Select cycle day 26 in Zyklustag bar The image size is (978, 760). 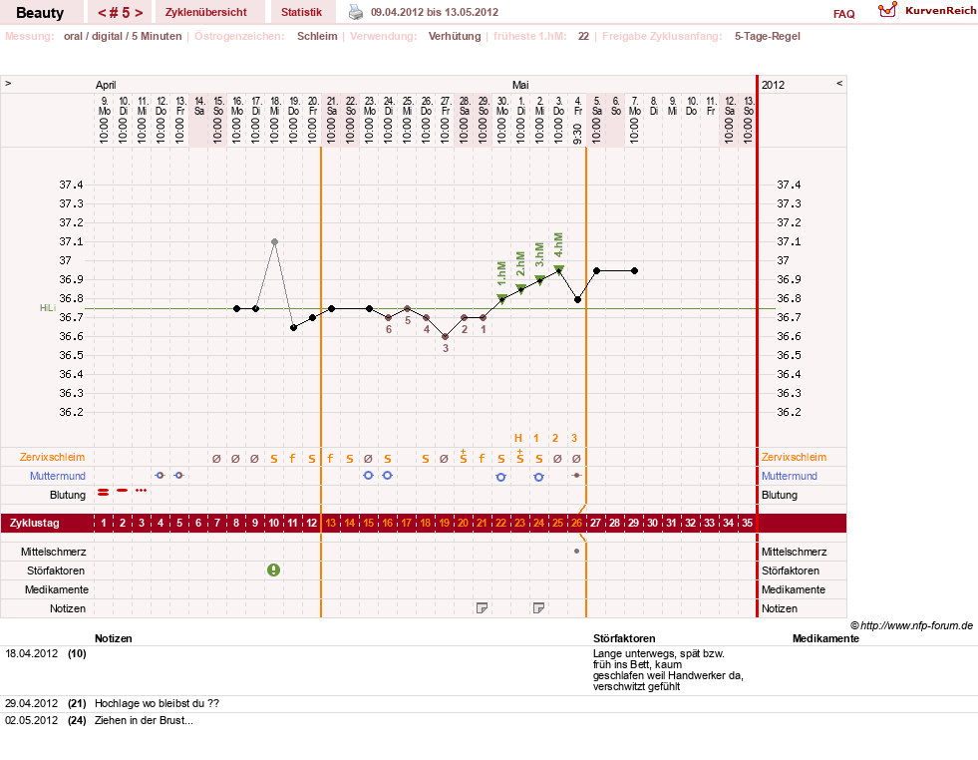577,523
